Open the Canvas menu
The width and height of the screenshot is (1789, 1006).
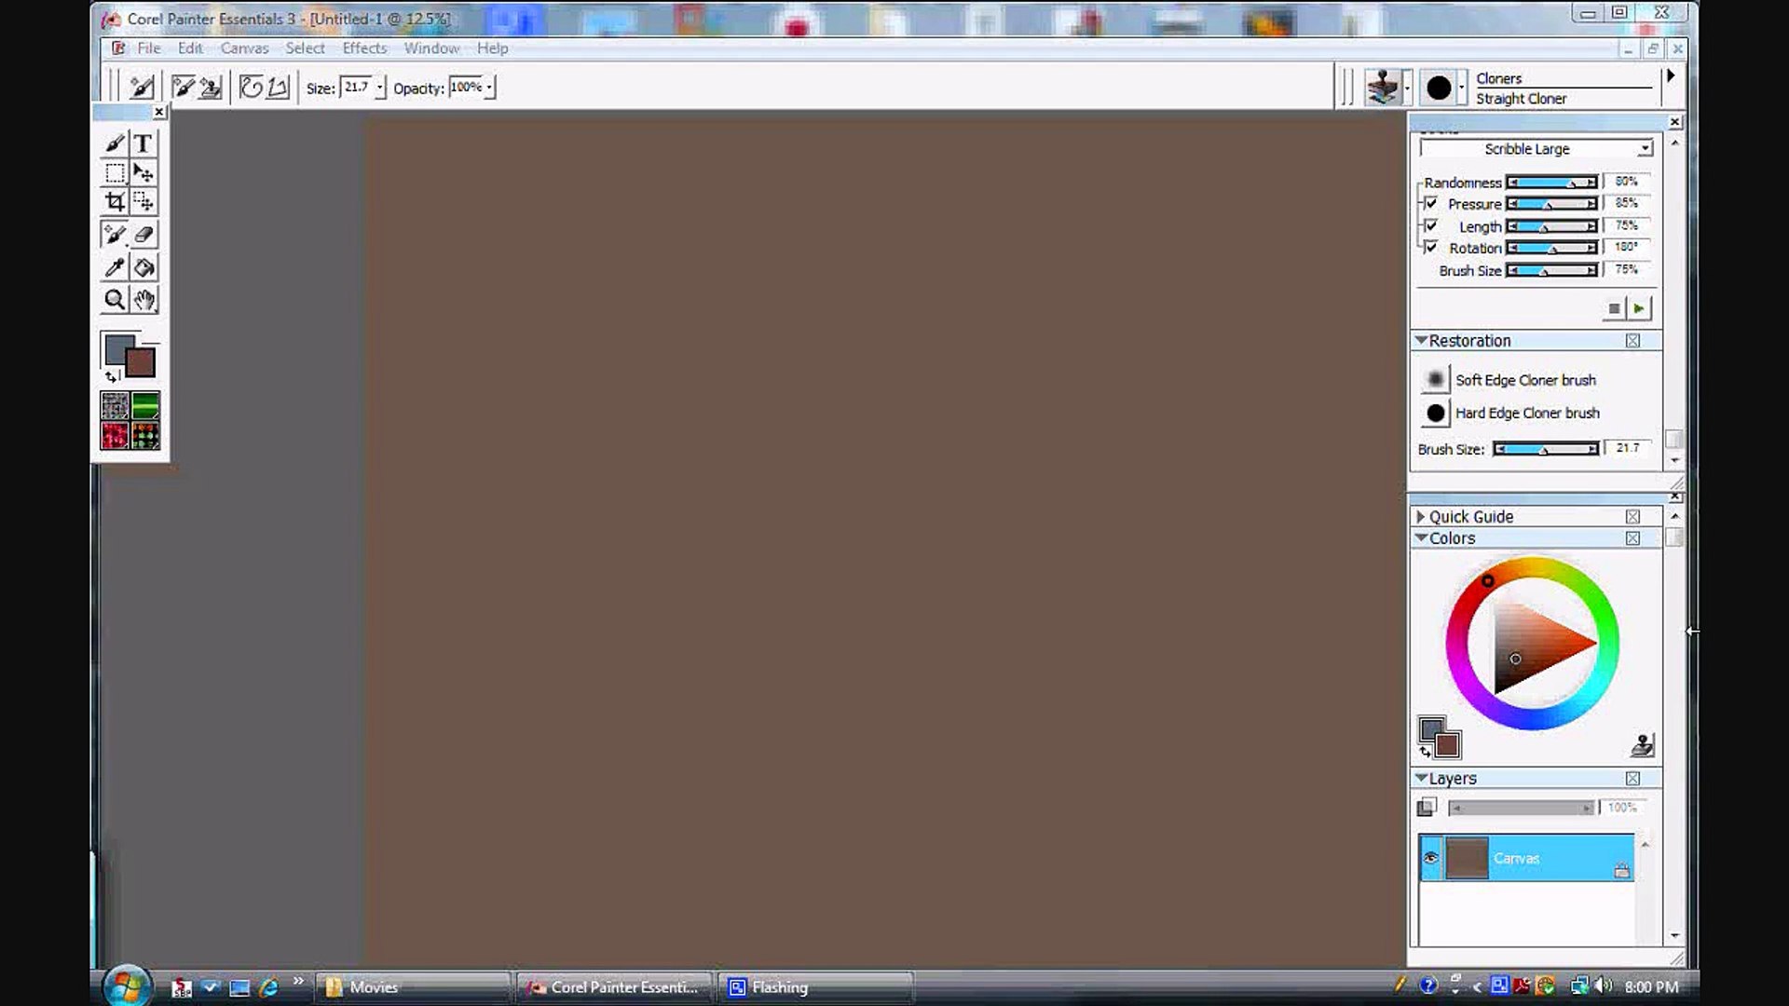[x=244, y=48]
